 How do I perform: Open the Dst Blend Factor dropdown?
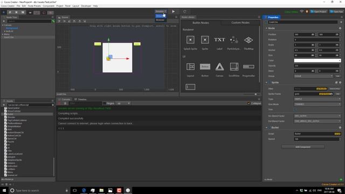(318, 121)
